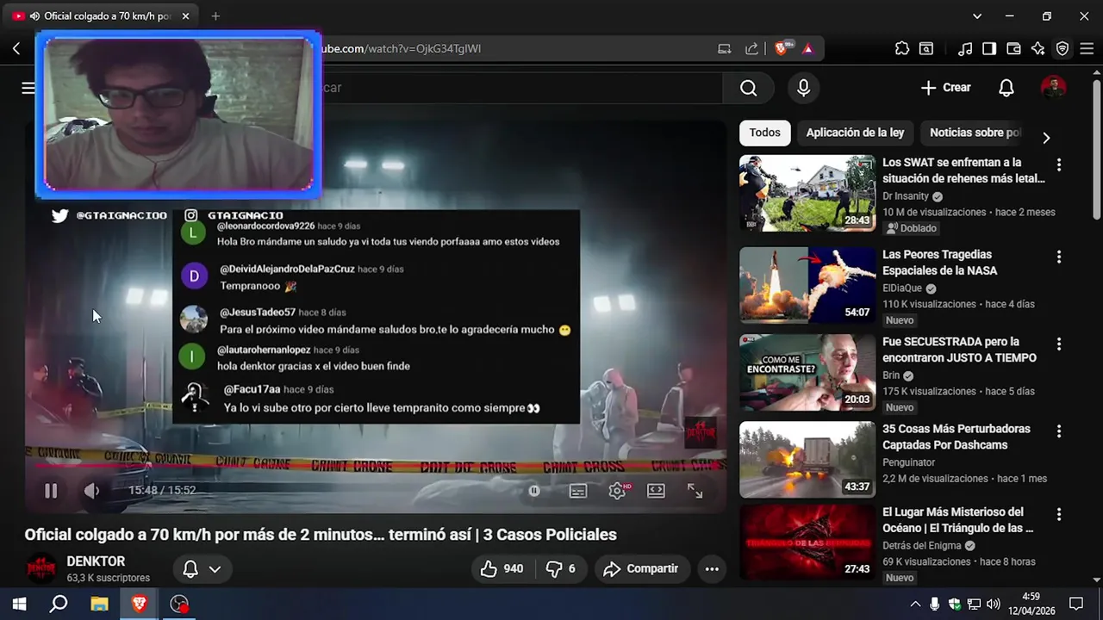
Task: Open YouTube hamburger guide menu
Action: coord(28,88)
